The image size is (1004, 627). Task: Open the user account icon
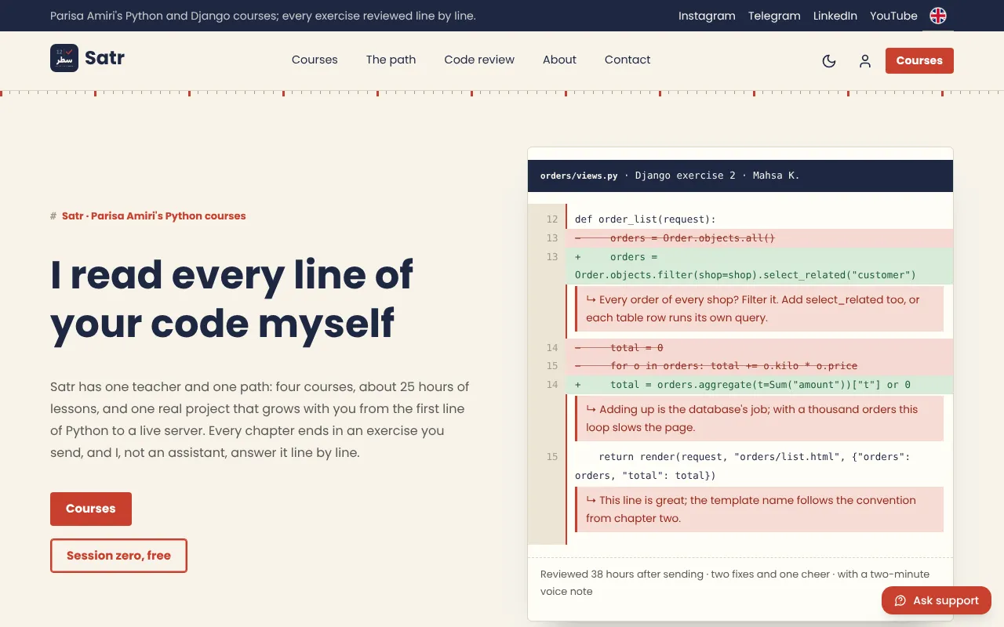click(x=865, y=61)
